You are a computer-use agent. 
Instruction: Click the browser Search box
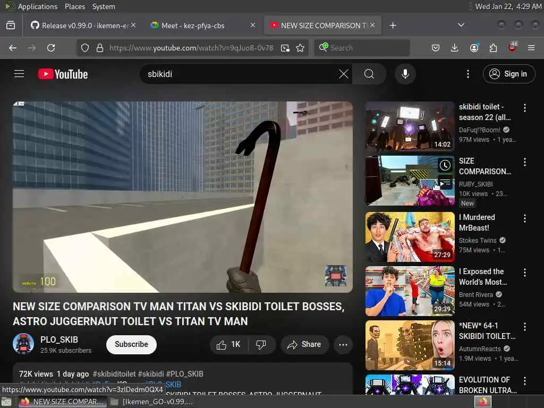pos(362,48)
